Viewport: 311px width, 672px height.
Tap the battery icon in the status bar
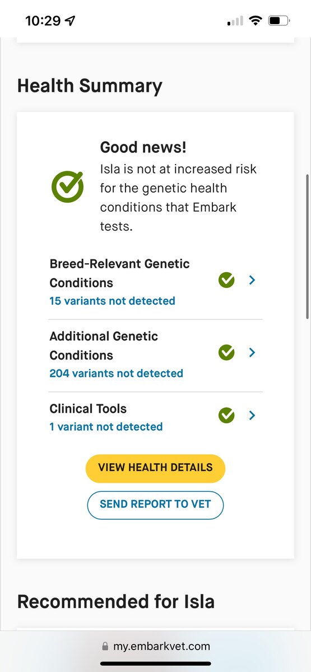point(279,21)
